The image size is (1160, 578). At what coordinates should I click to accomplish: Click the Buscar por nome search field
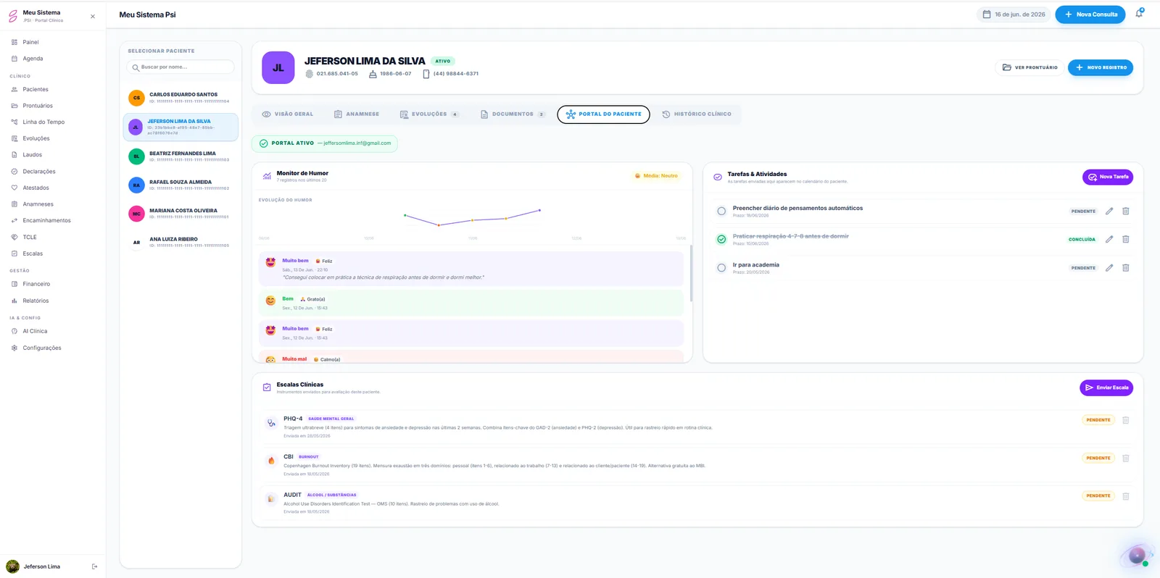point(181,67)
